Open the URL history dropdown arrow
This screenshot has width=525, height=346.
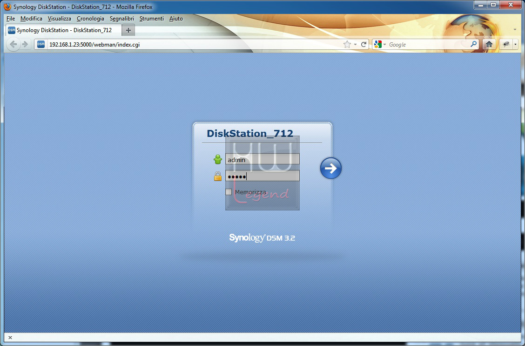pos(355,45)
